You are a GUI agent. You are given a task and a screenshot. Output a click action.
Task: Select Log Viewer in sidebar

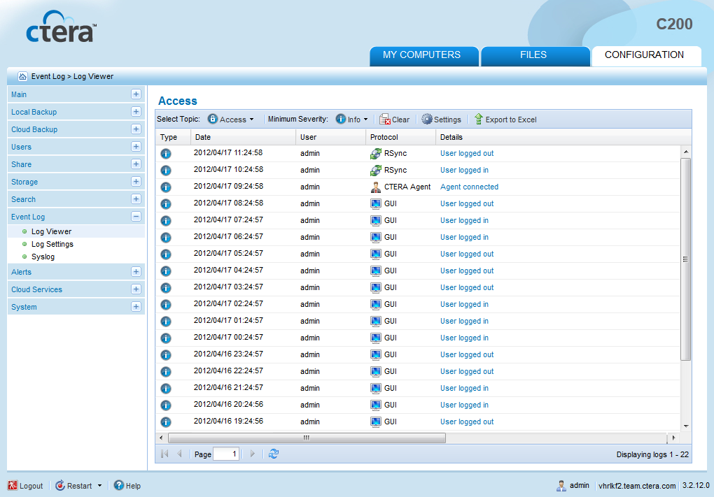51,231
